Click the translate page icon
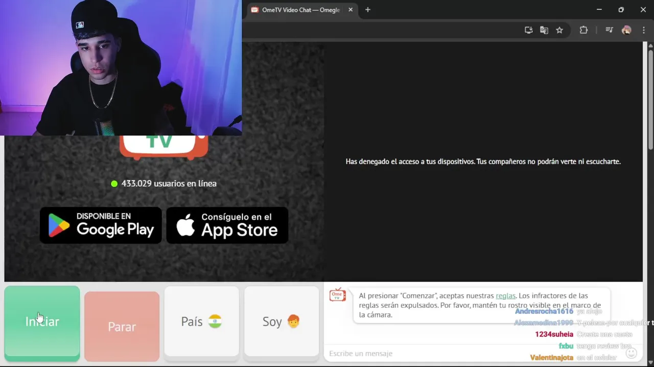The width and height of the screenshot is (654, 367). tap(544, 30)
